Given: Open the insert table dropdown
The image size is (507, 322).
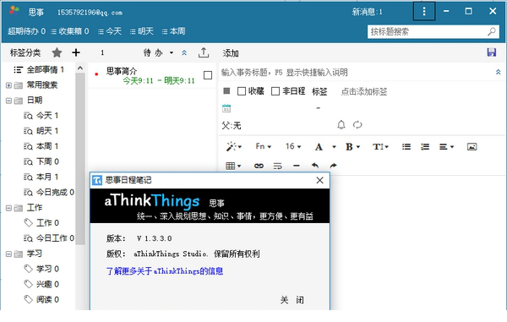Looking at the screenshot, I should point(233,166).
